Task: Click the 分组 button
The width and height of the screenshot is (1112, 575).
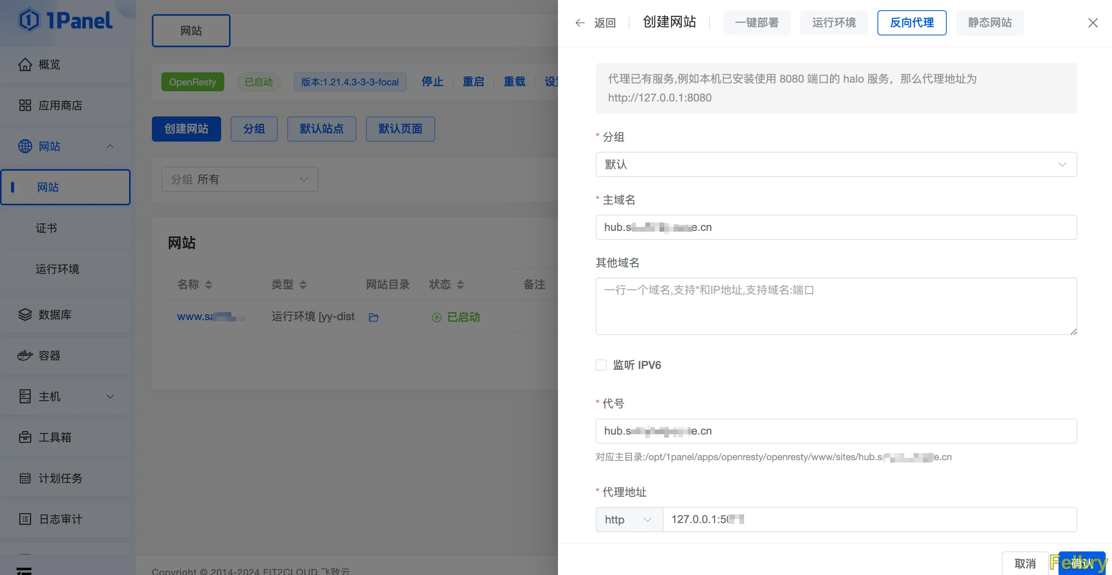Action: tap(254, 129)
